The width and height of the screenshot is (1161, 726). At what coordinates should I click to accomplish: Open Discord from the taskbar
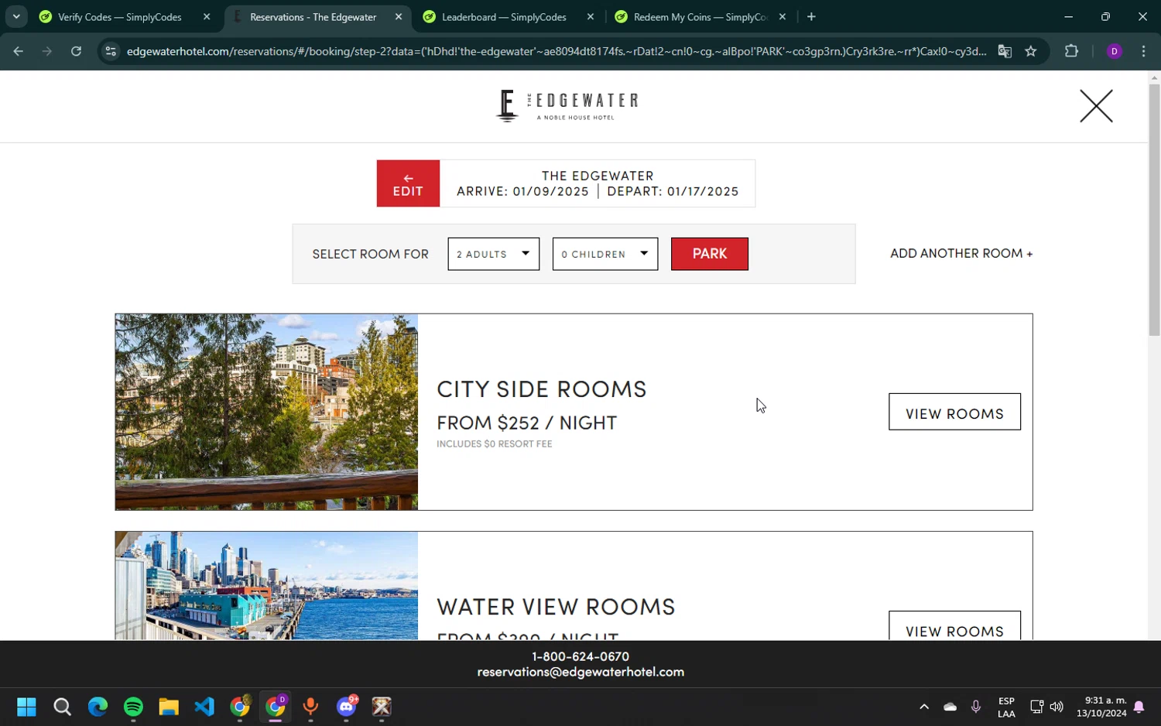347,707
